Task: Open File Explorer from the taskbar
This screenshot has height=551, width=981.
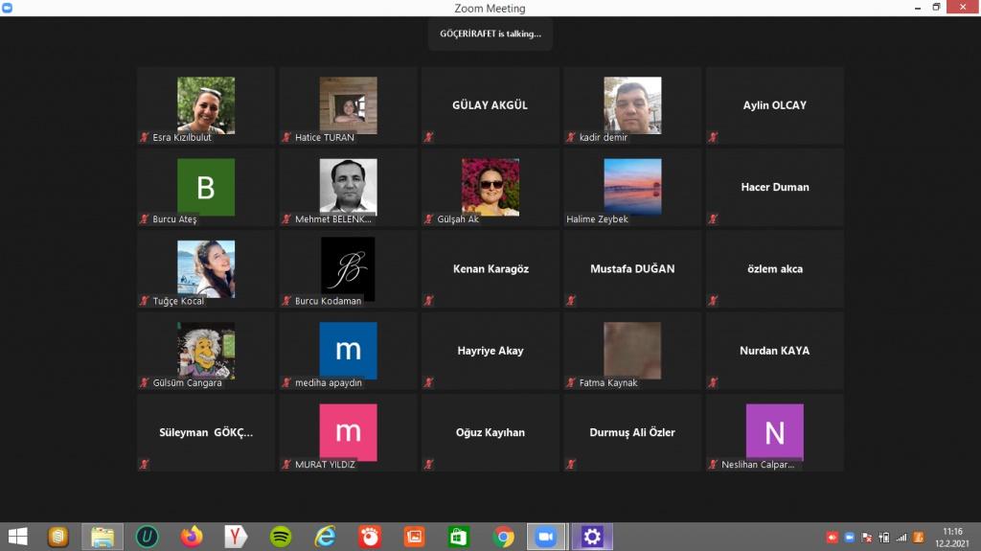Action: click(103, 537)
